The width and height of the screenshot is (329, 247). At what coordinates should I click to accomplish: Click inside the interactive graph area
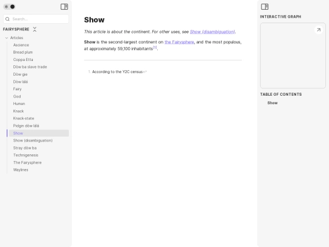tap(293, 55)
